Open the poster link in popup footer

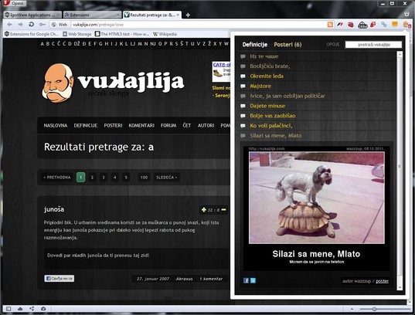[383, 281]
